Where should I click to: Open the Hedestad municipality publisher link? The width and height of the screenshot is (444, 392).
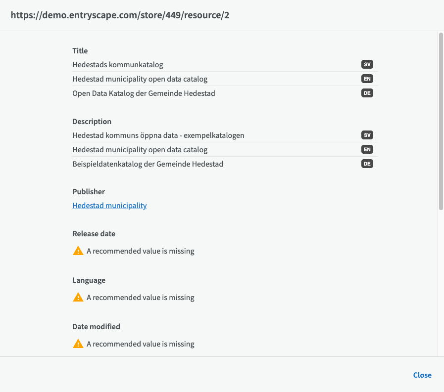(109, 206)
